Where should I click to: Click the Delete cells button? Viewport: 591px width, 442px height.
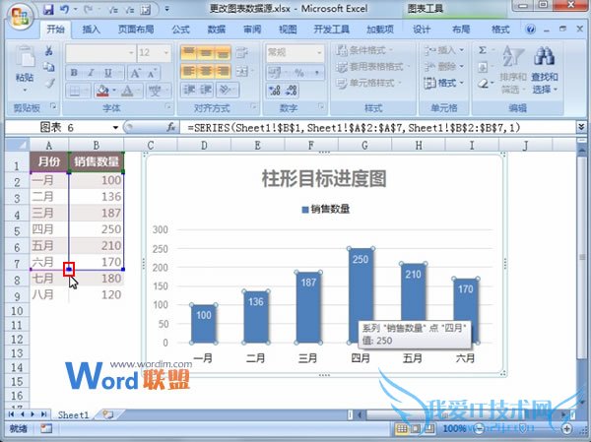[x=444, y=67]
